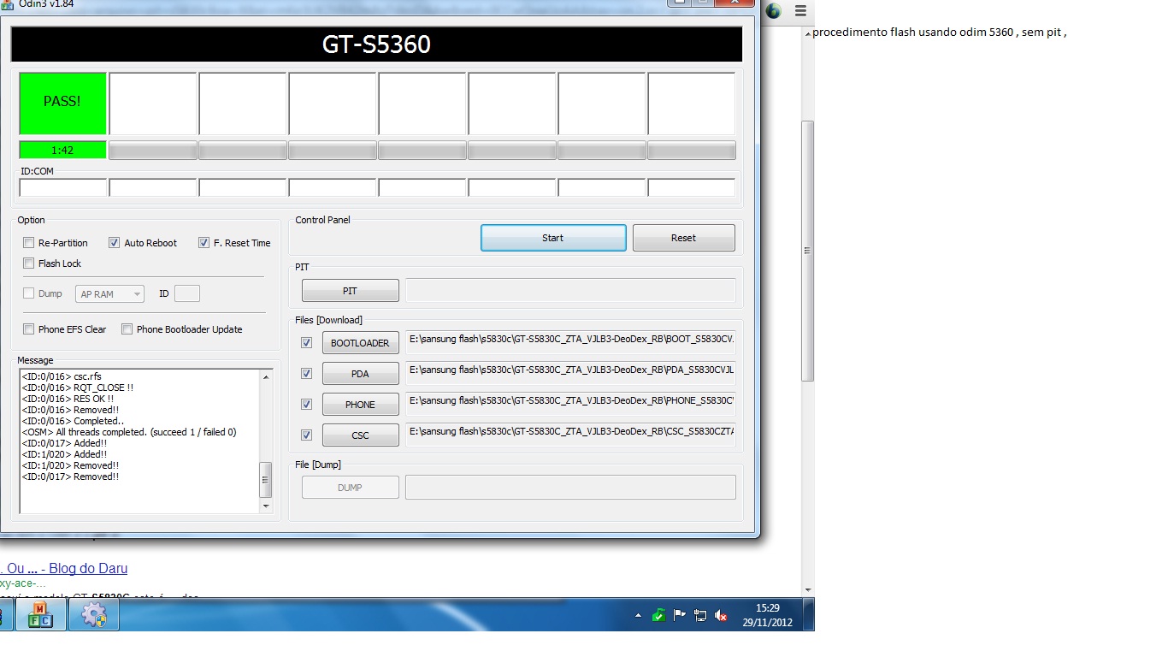This screenshot has width=1168, height=657.
Task: Click the green 1:42 progress bar
Action: pyautogui.click(x=62, y=151)
